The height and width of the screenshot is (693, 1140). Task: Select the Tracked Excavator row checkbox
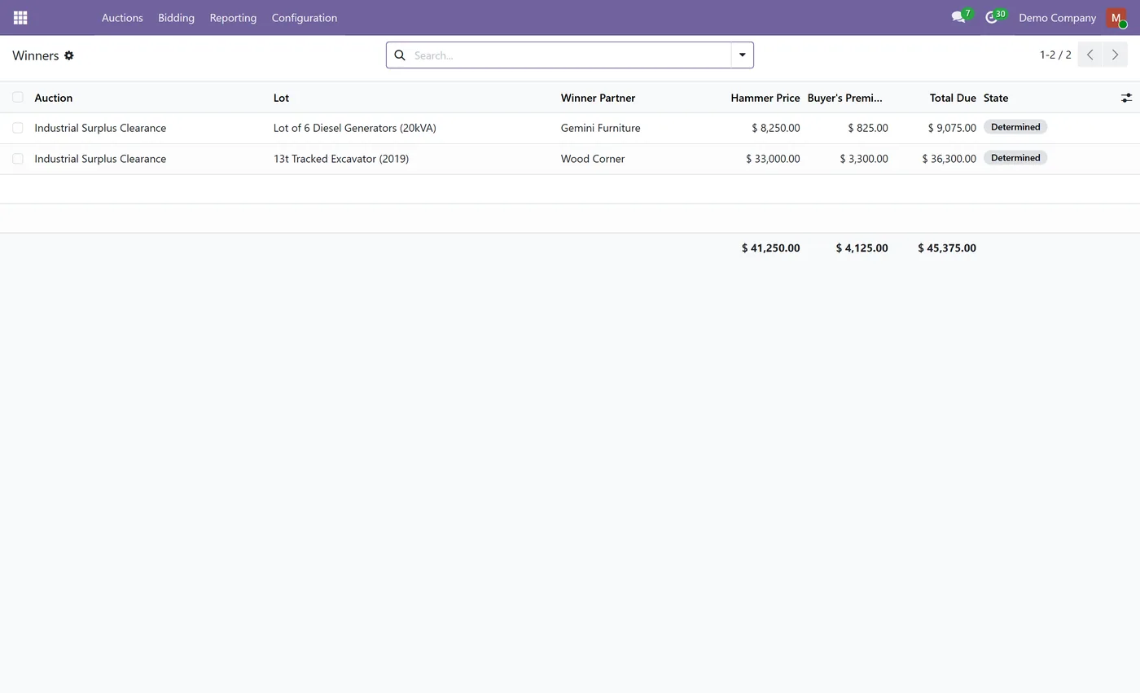tap(18, 159)
